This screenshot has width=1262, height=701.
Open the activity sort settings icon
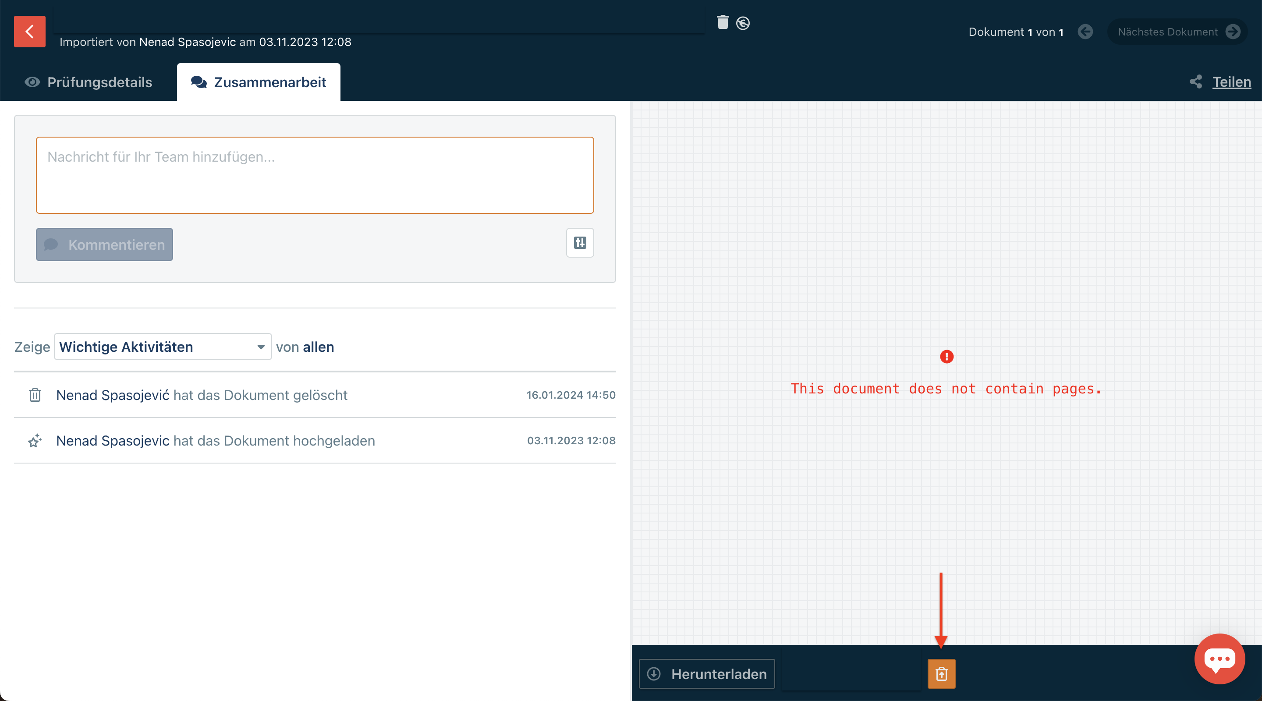580,242
